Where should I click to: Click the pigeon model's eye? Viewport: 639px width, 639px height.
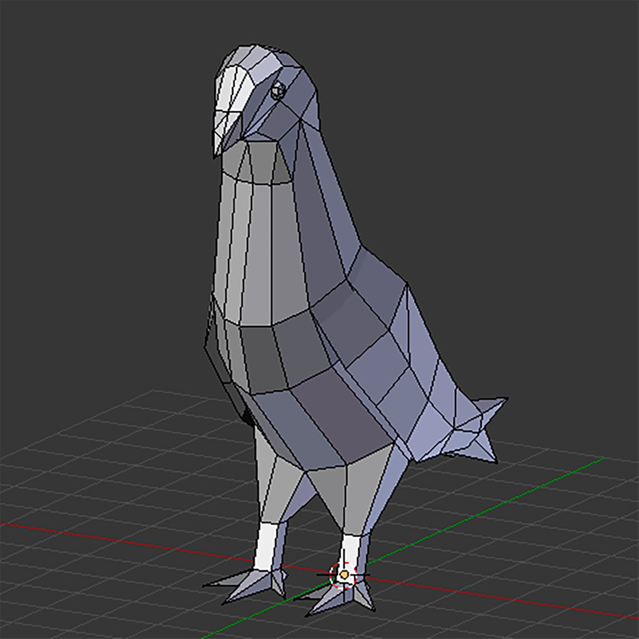(x=278, y=90)
